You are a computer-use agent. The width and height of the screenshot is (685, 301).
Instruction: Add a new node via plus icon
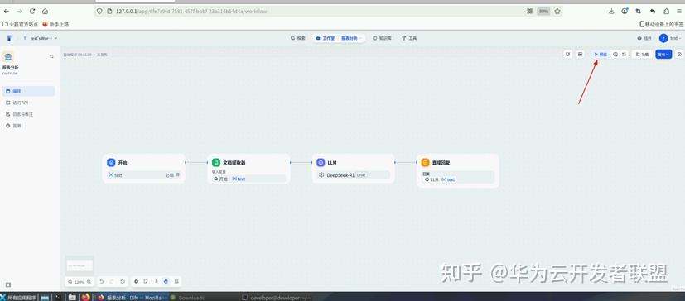click(x=137, y=282)
